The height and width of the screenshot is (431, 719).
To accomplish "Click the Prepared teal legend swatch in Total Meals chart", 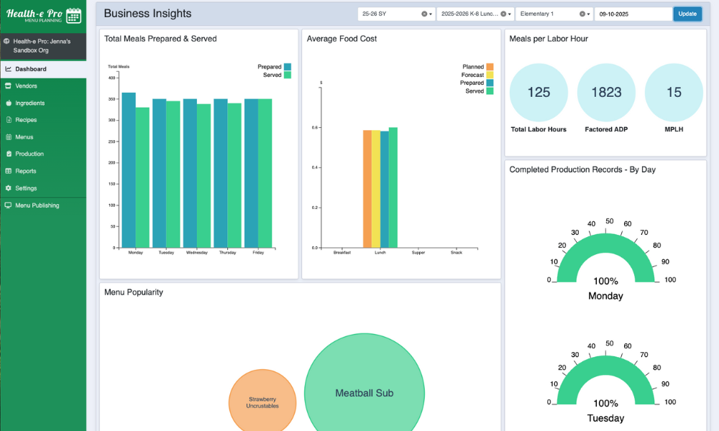I will pyautogui.click(x=288, y=67).
